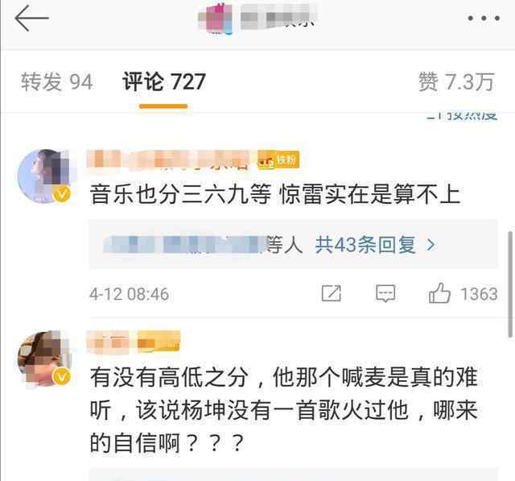Tap the back arrow icon
515x481 pixels.
click(x=31, y=19)
